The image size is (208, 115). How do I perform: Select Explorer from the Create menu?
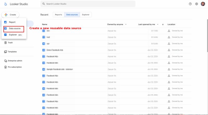pos(14,35)
